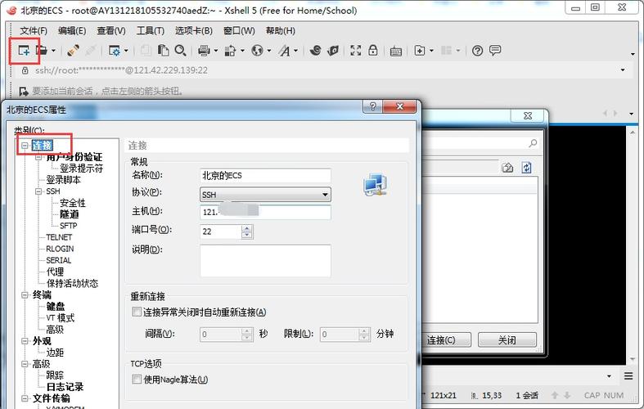The height and width of the screenshot is (409, 644).
Task: Click the Print icon in toolbar
Action: (204, 51)
